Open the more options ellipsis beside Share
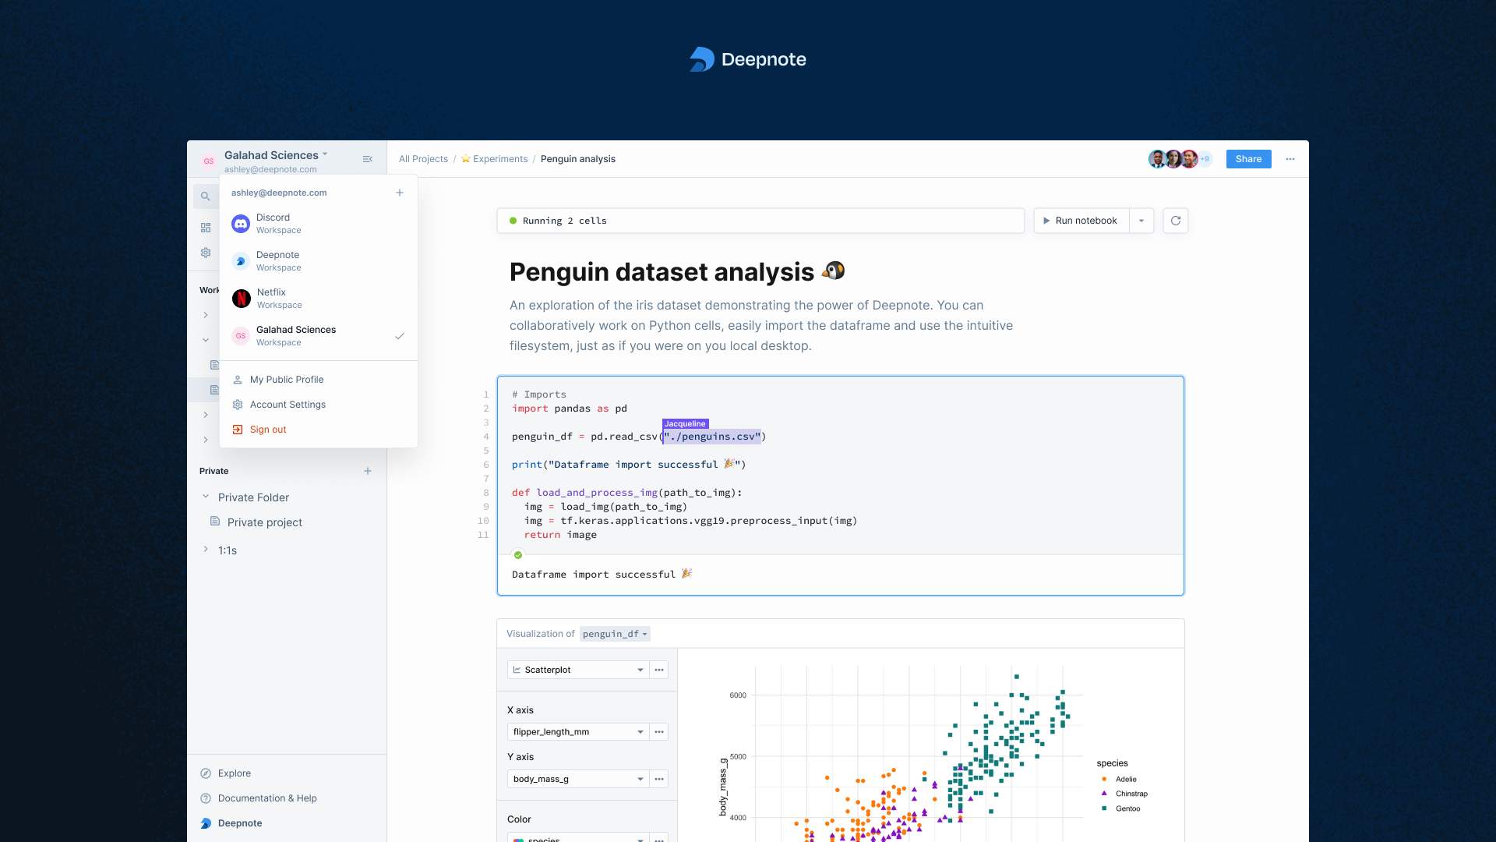The width and height of the screenshot is (1496, 842). 1290,159
